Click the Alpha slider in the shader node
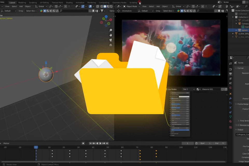Viewport: 249px width, 166px height. point(180,130)
